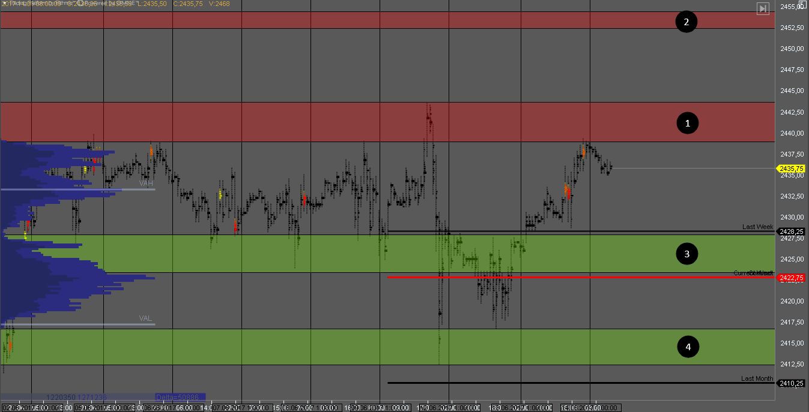
Task: Select the VAH value area high line
Action: click(x=78, y=190)
